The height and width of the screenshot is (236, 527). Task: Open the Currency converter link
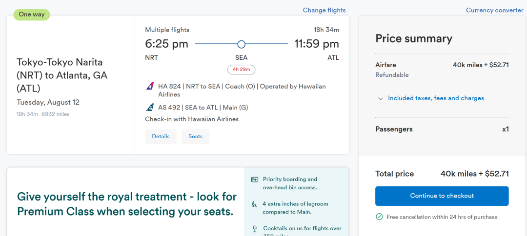click(x=494, y=10)
